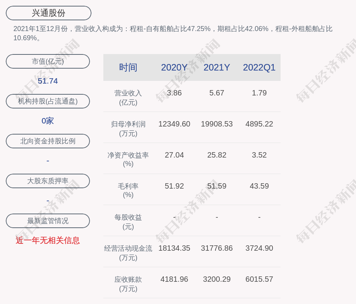Click receivables value 6015.57
This screenshot has height=304, width=356.
click(259, 279)
